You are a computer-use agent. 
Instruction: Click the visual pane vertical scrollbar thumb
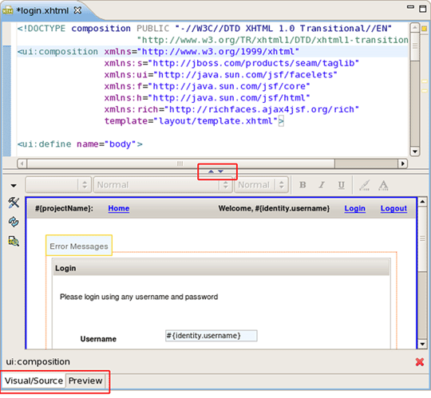(422, 238)
